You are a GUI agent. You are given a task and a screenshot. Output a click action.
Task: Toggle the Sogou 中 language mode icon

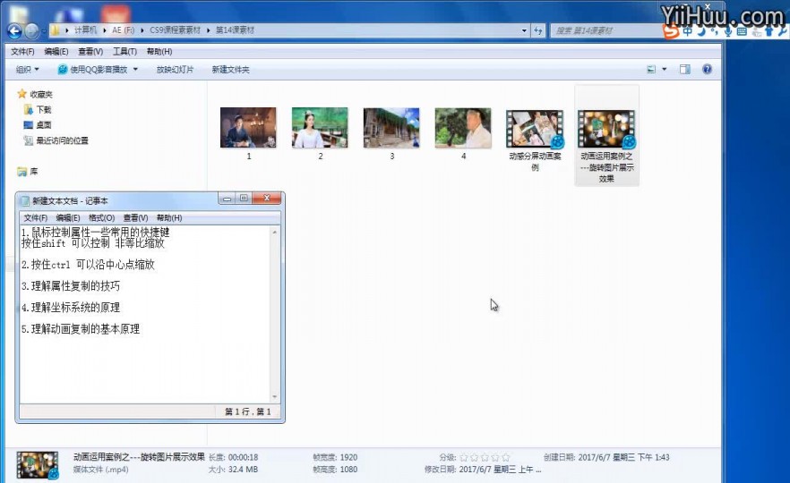coord(688,31)
